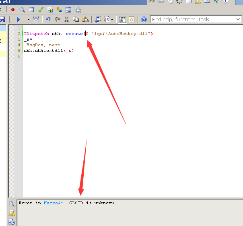Expand the Find help field dropdown chevron
Viewport: 243px width, 226px height.
point(238,19)
